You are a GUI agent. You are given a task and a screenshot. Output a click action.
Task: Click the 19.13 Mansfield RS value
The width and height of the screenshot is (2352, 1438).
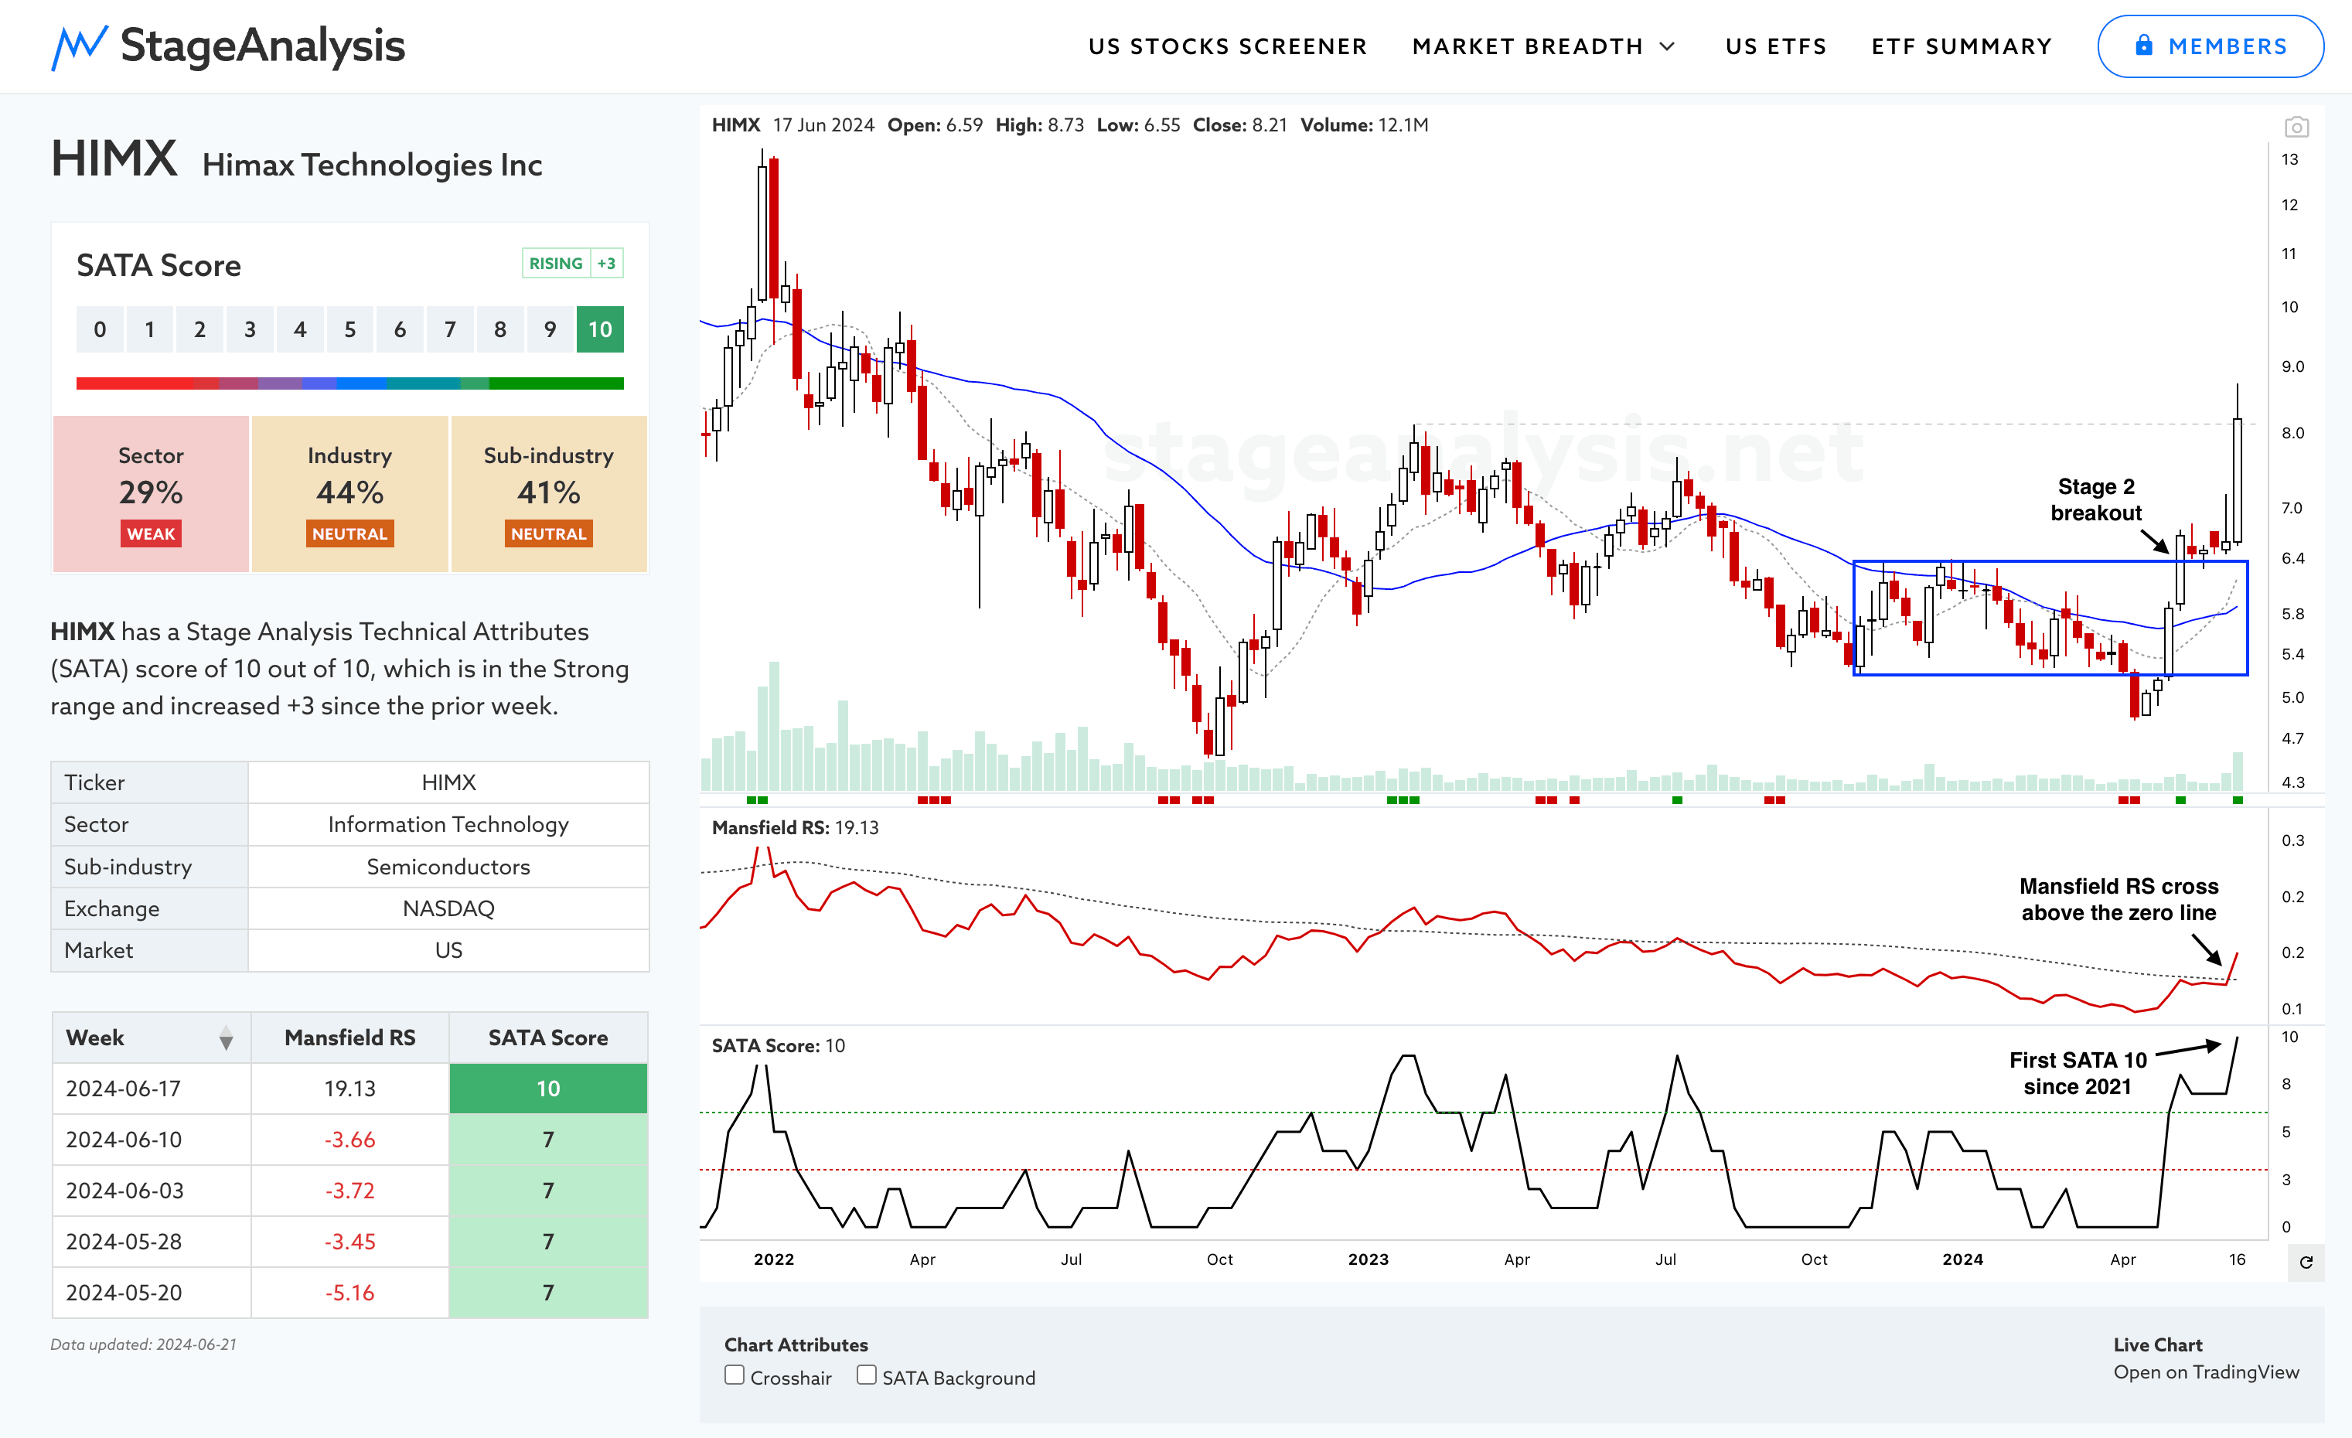coord(349,1089)
